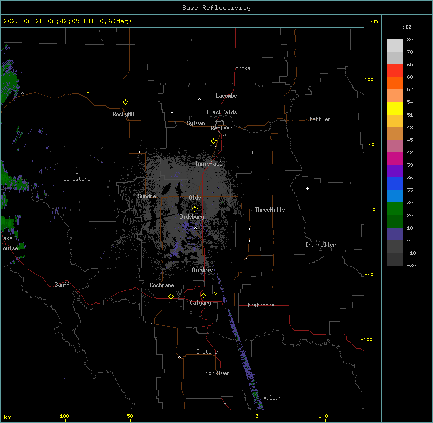Click the 2023/06/28 06:42:09 UTC timestamp
Screen dimensions: 433x423
click(x=50, y=21)
